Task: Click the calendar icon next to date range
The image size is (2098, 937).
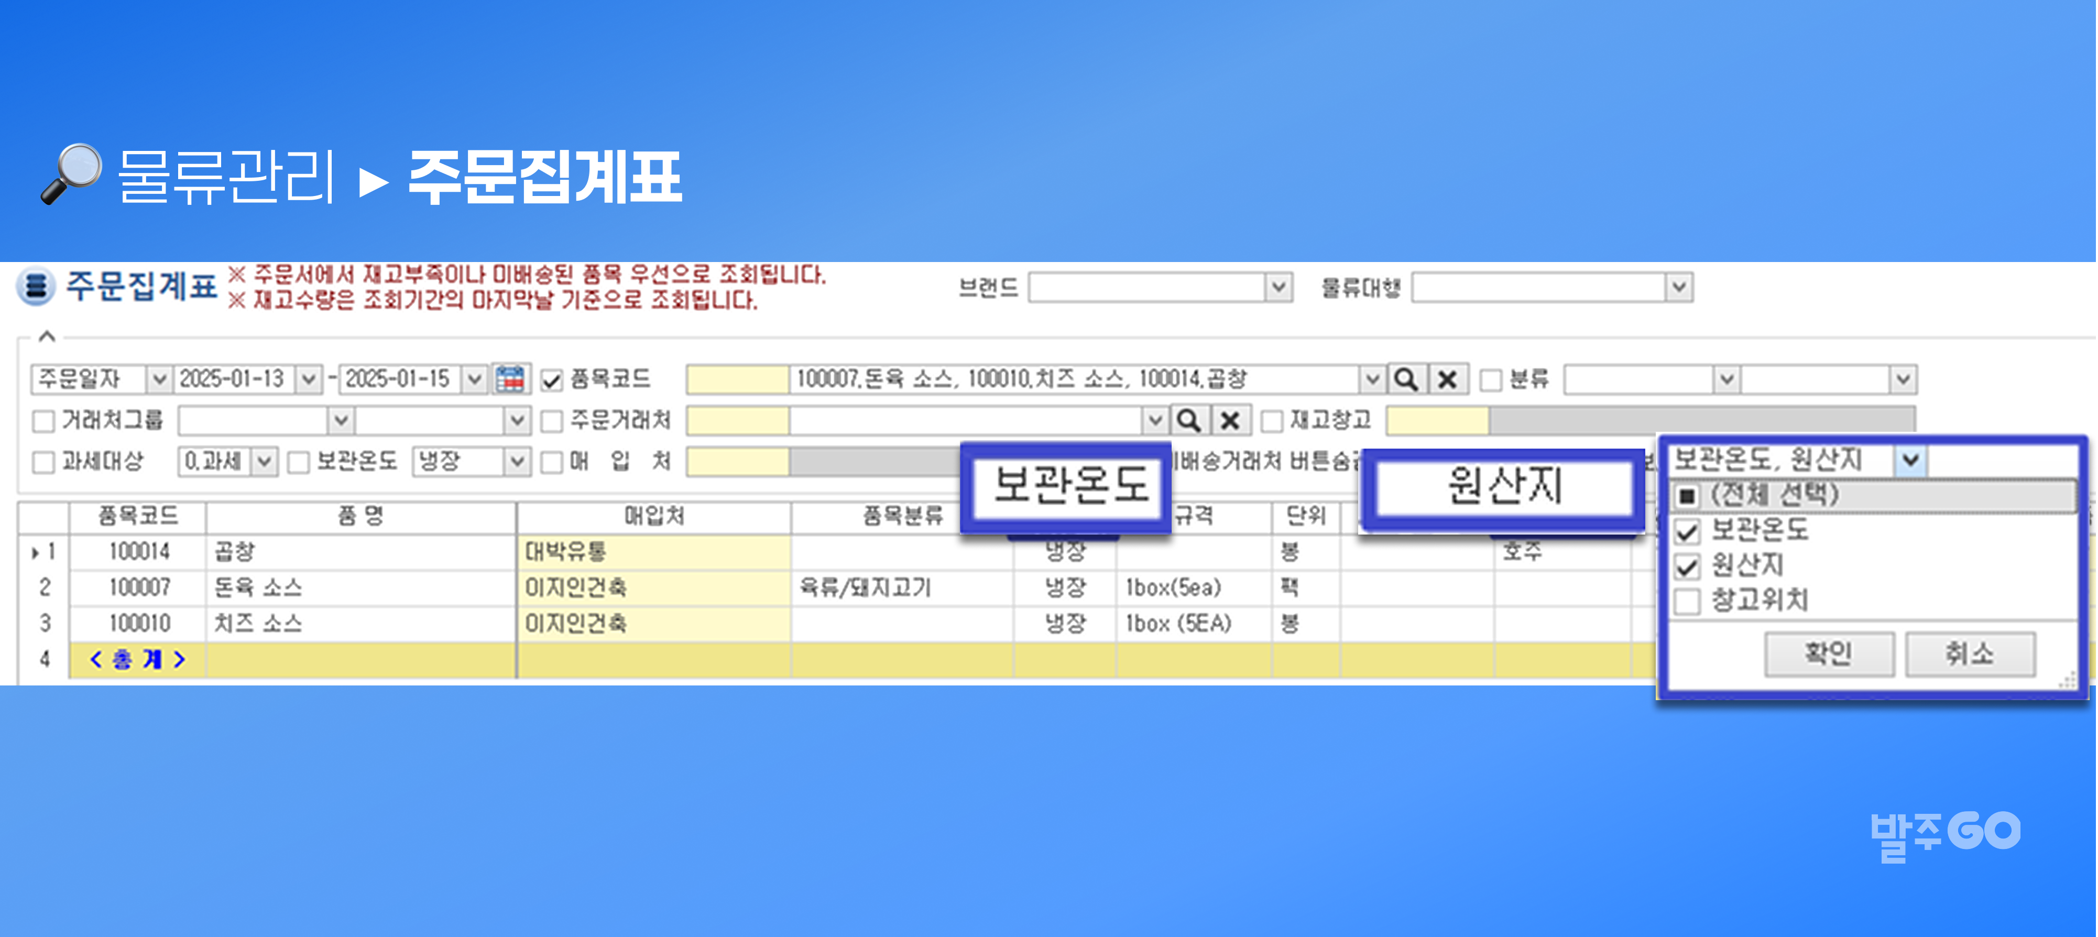Action: click(x=510, y=379)
